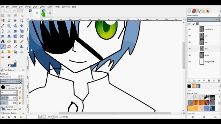Select the Move tool

tap(22, 26)
